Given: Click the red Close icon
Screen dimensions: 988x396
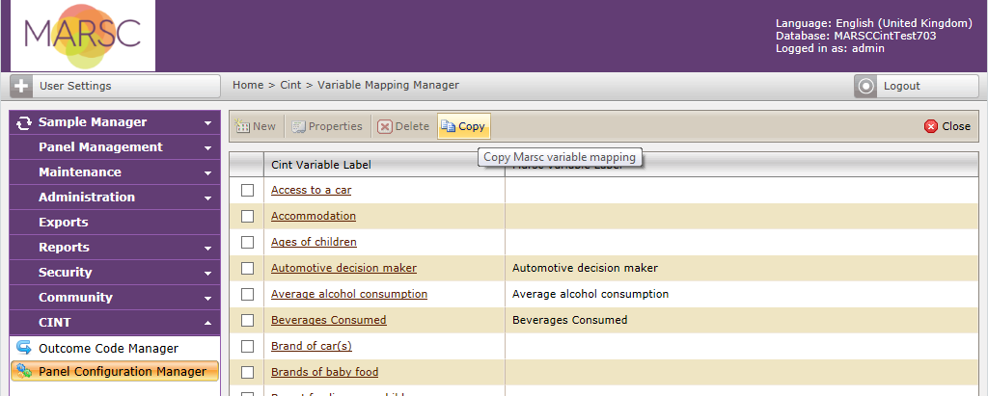Looking at the screenshot, I should tap(931, 126).
